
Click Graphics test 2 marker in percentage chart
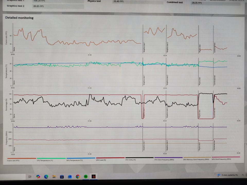tap(167, 113)
